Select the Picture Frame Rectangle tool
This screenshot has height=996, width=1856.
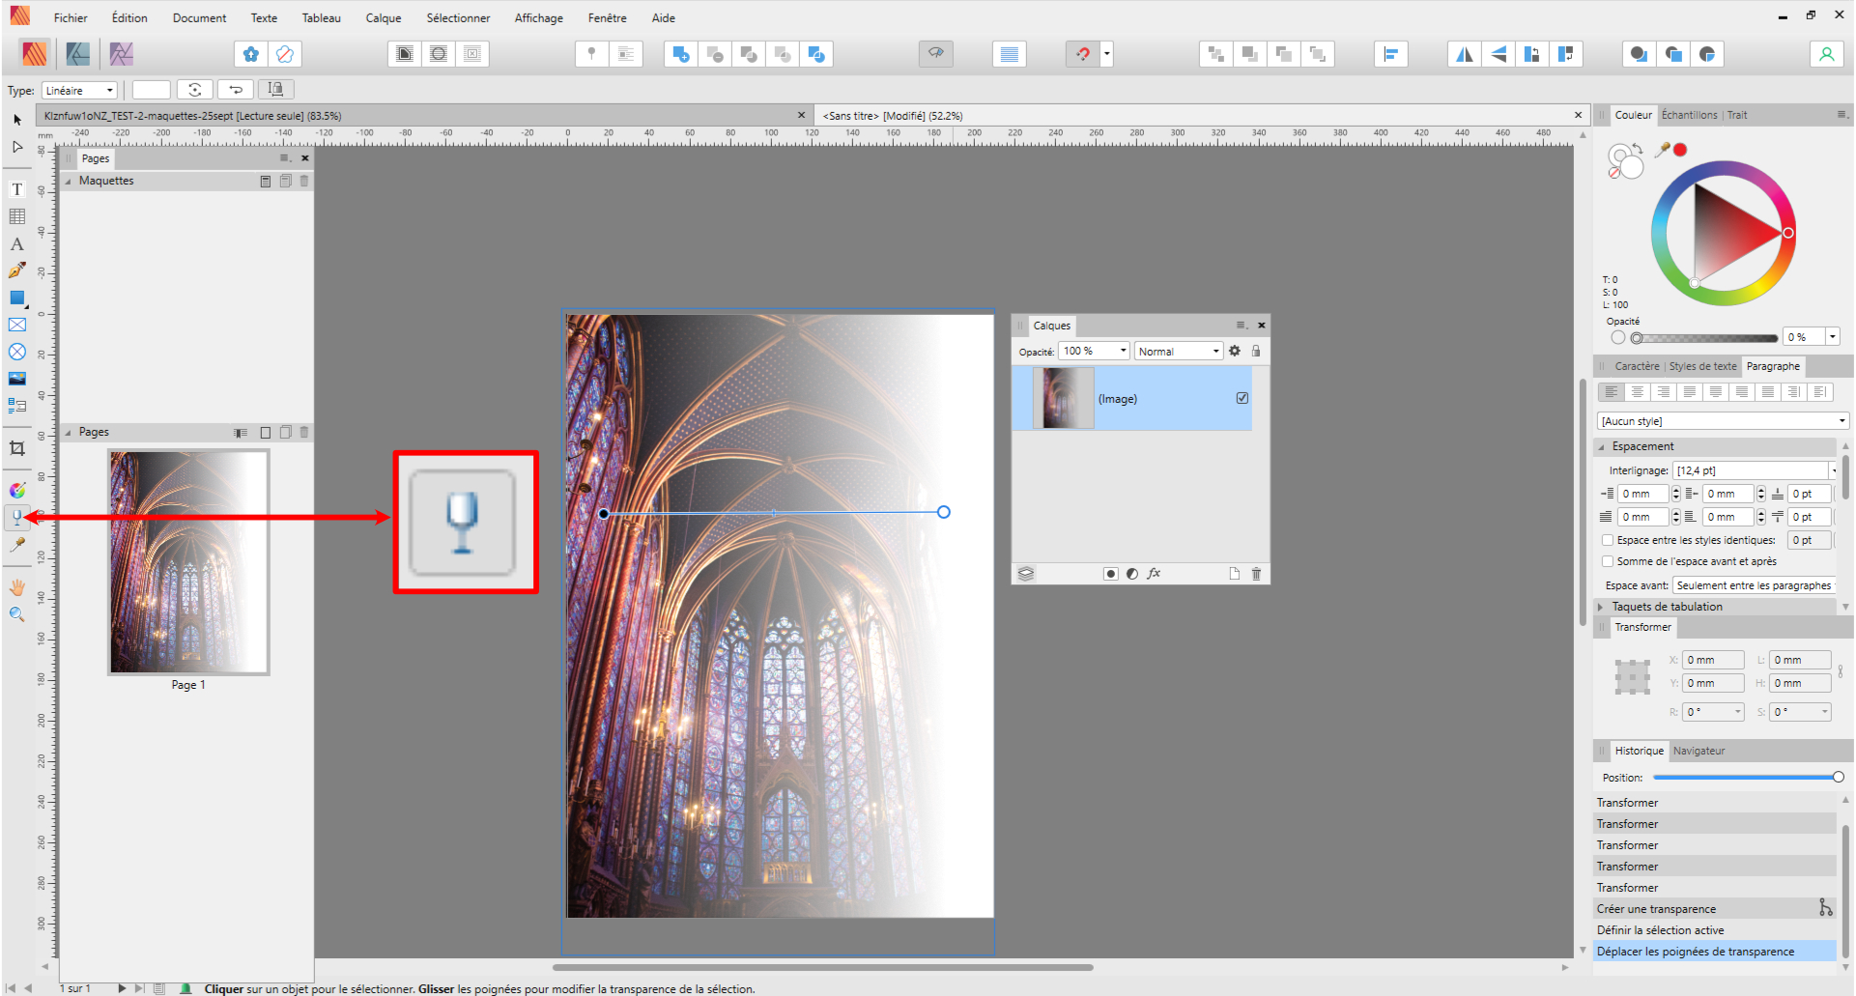[17, 325]
